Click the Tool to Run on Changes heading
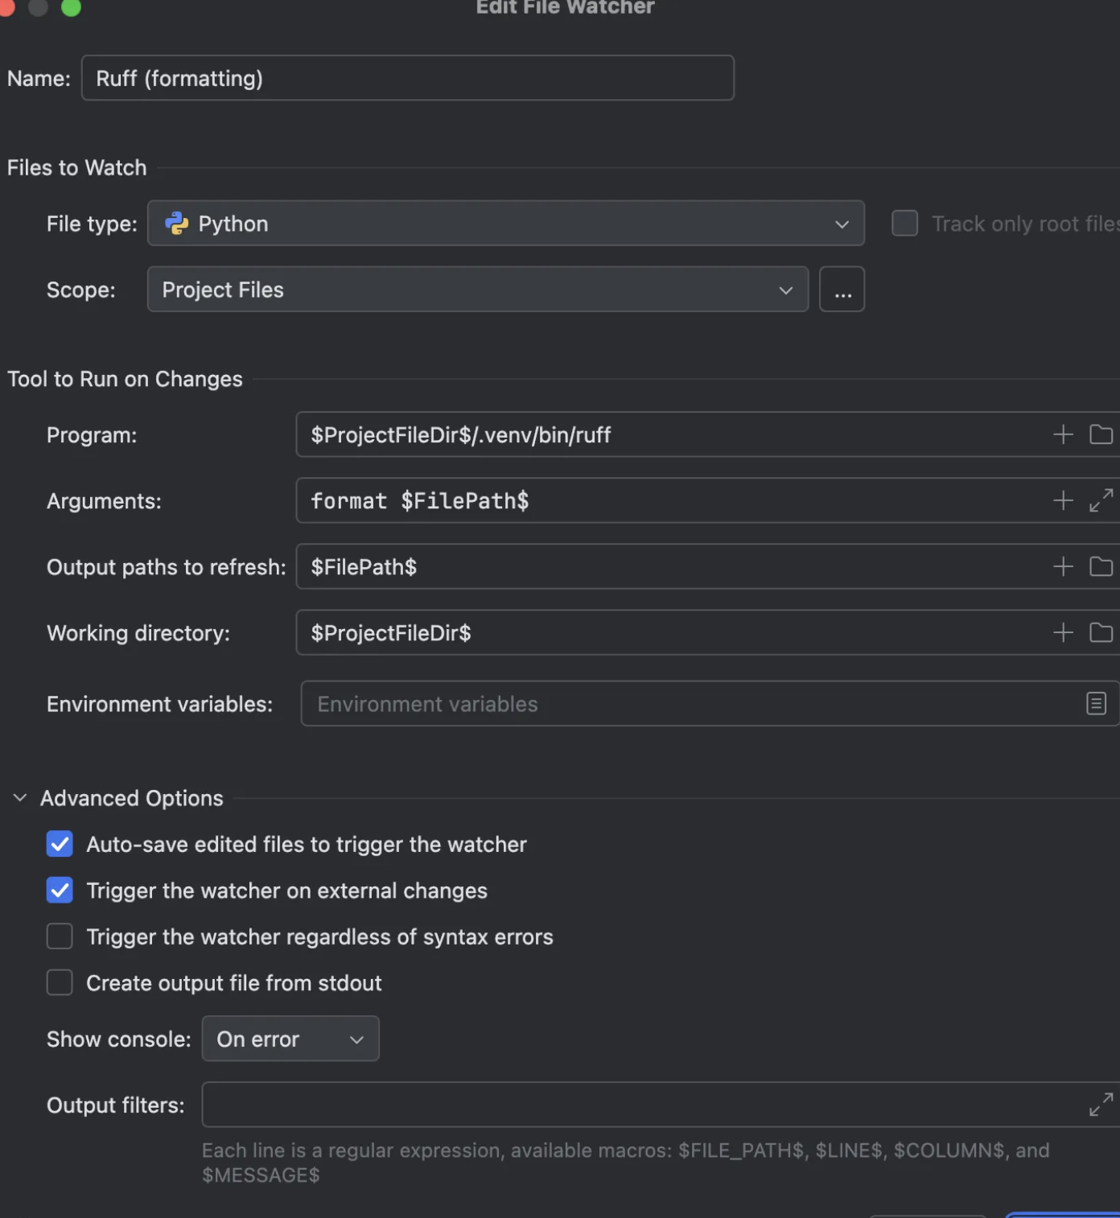 pyautogui.click(x=125, y=379)
